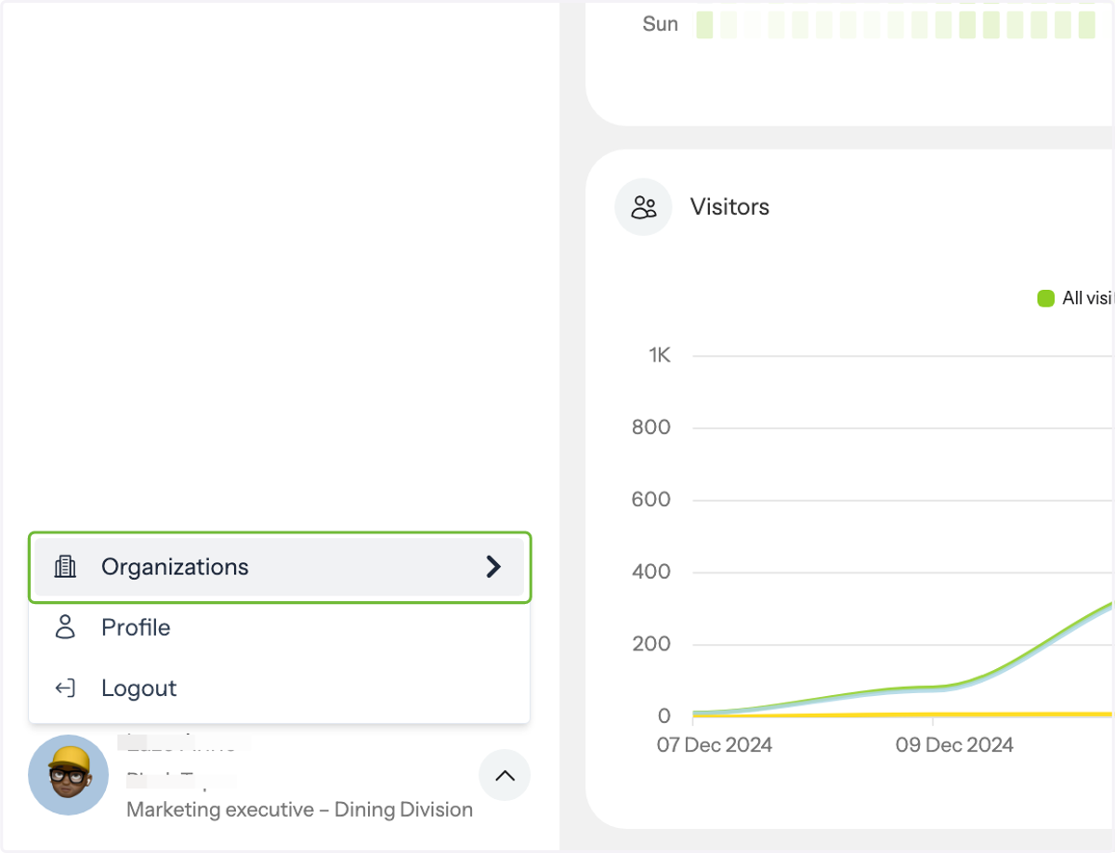Screen dimensions: 1115x853
Task: Select Logout from the user menu
Action: 280,689
